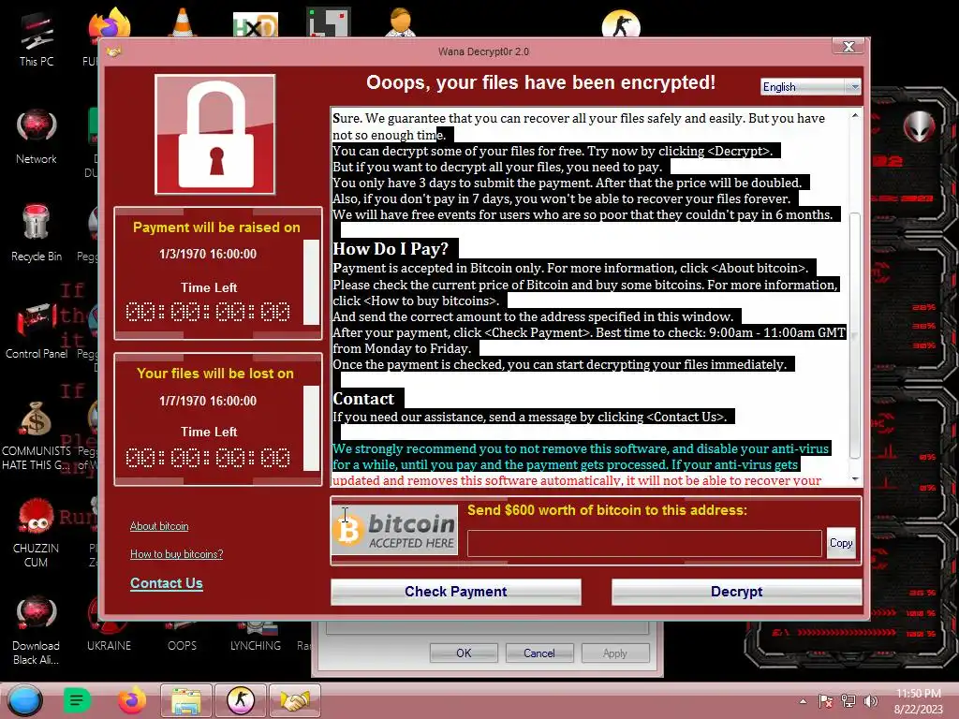Click OK in the background dialog
This screenshot has height=719, width=959.
(x=464, y=653)
